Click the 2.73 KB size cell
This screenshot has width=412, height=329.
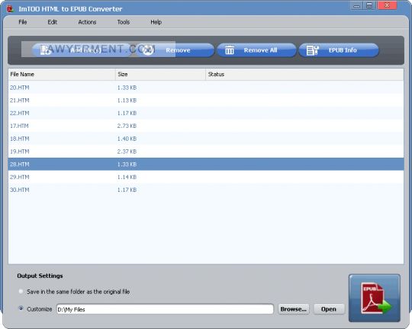tap(127, 126)
